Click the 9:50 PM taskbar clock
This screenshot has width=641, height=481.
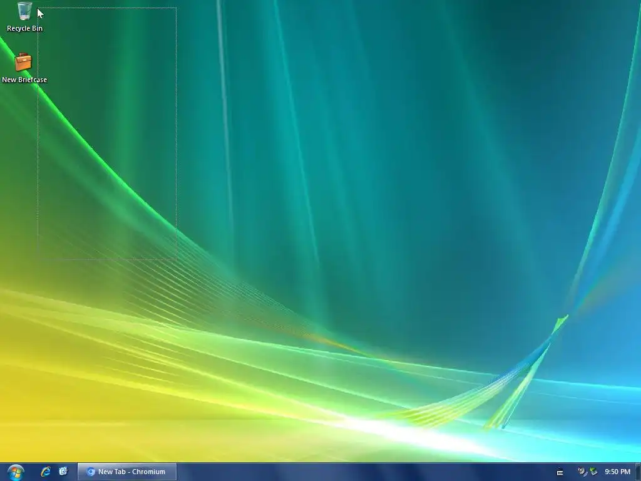point(618,472)
